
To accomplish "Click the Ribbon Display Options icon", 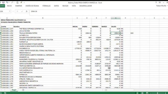I will (x=160, y=2).
